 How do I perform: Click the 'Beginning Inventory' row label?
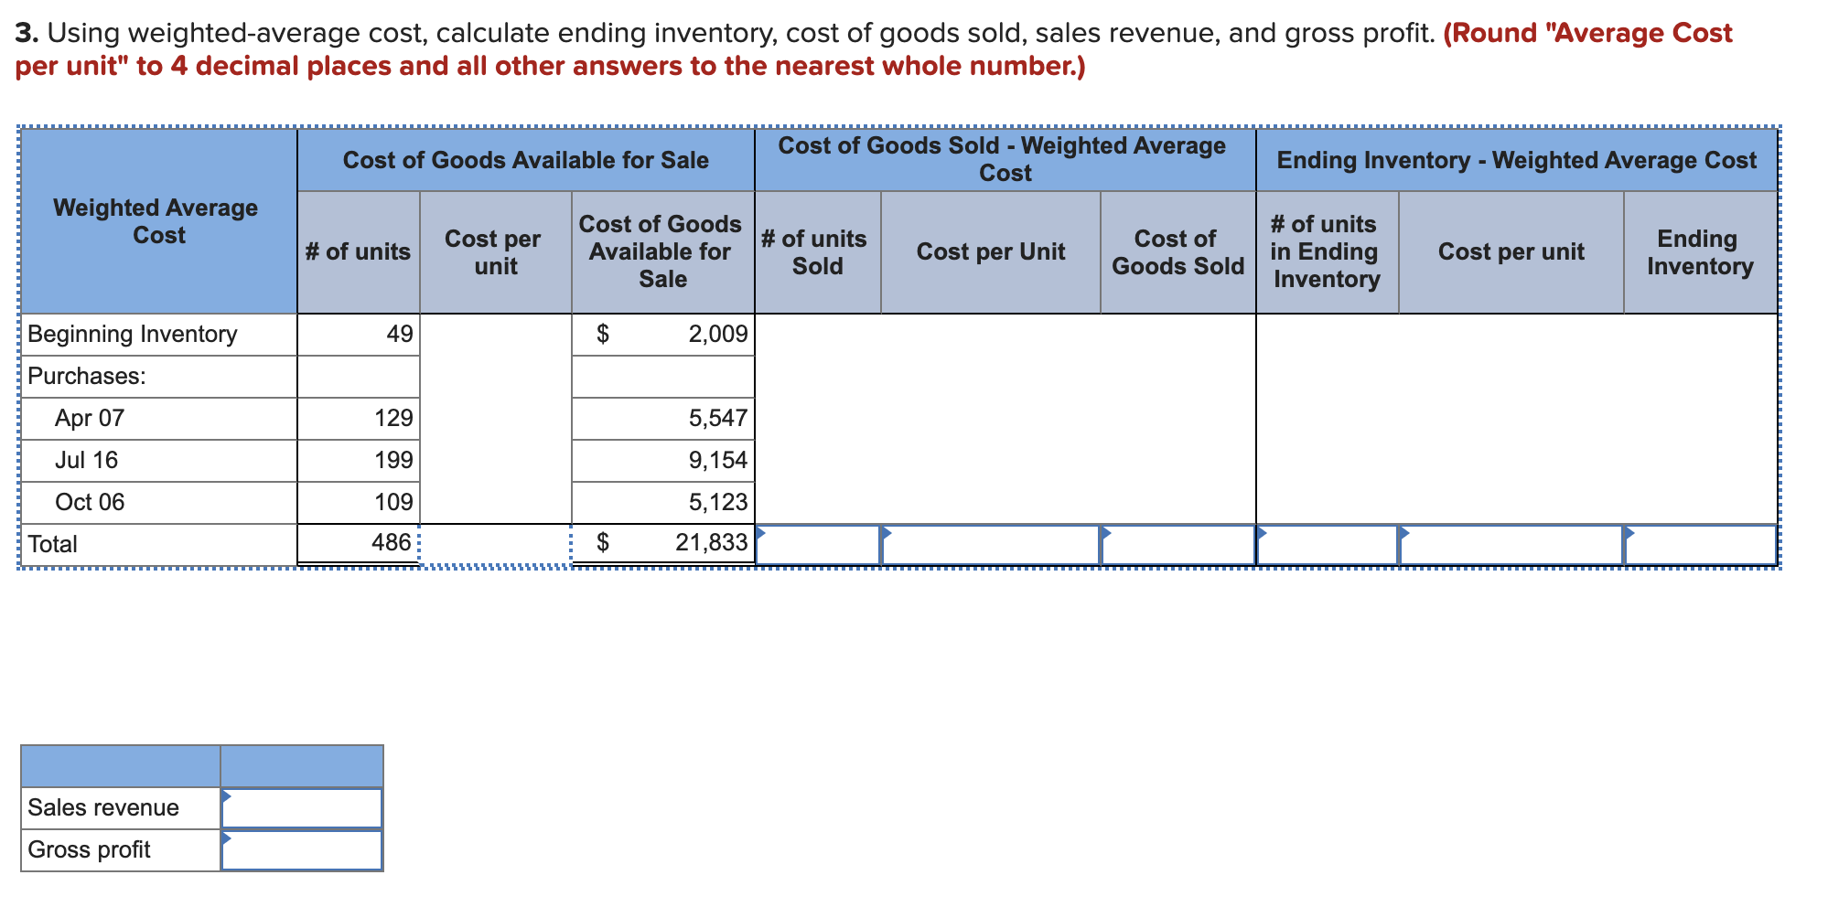(x=133, y=335)
